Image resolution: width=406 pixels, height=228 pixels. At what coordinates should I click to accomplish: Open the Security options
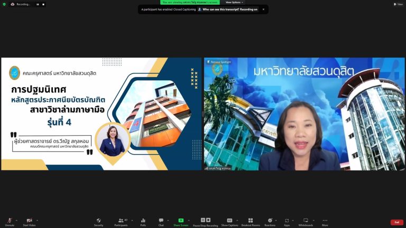(98, 222)
